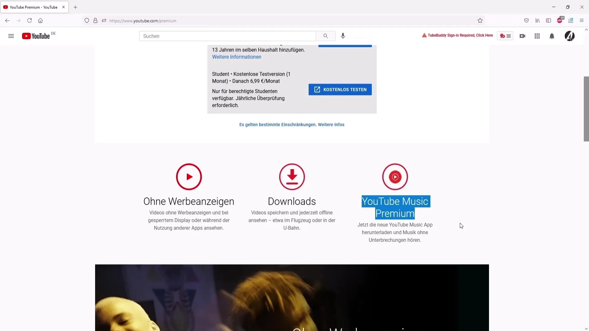Open Pocket save icon
589x331 pixels.
[x=526, y=21]
